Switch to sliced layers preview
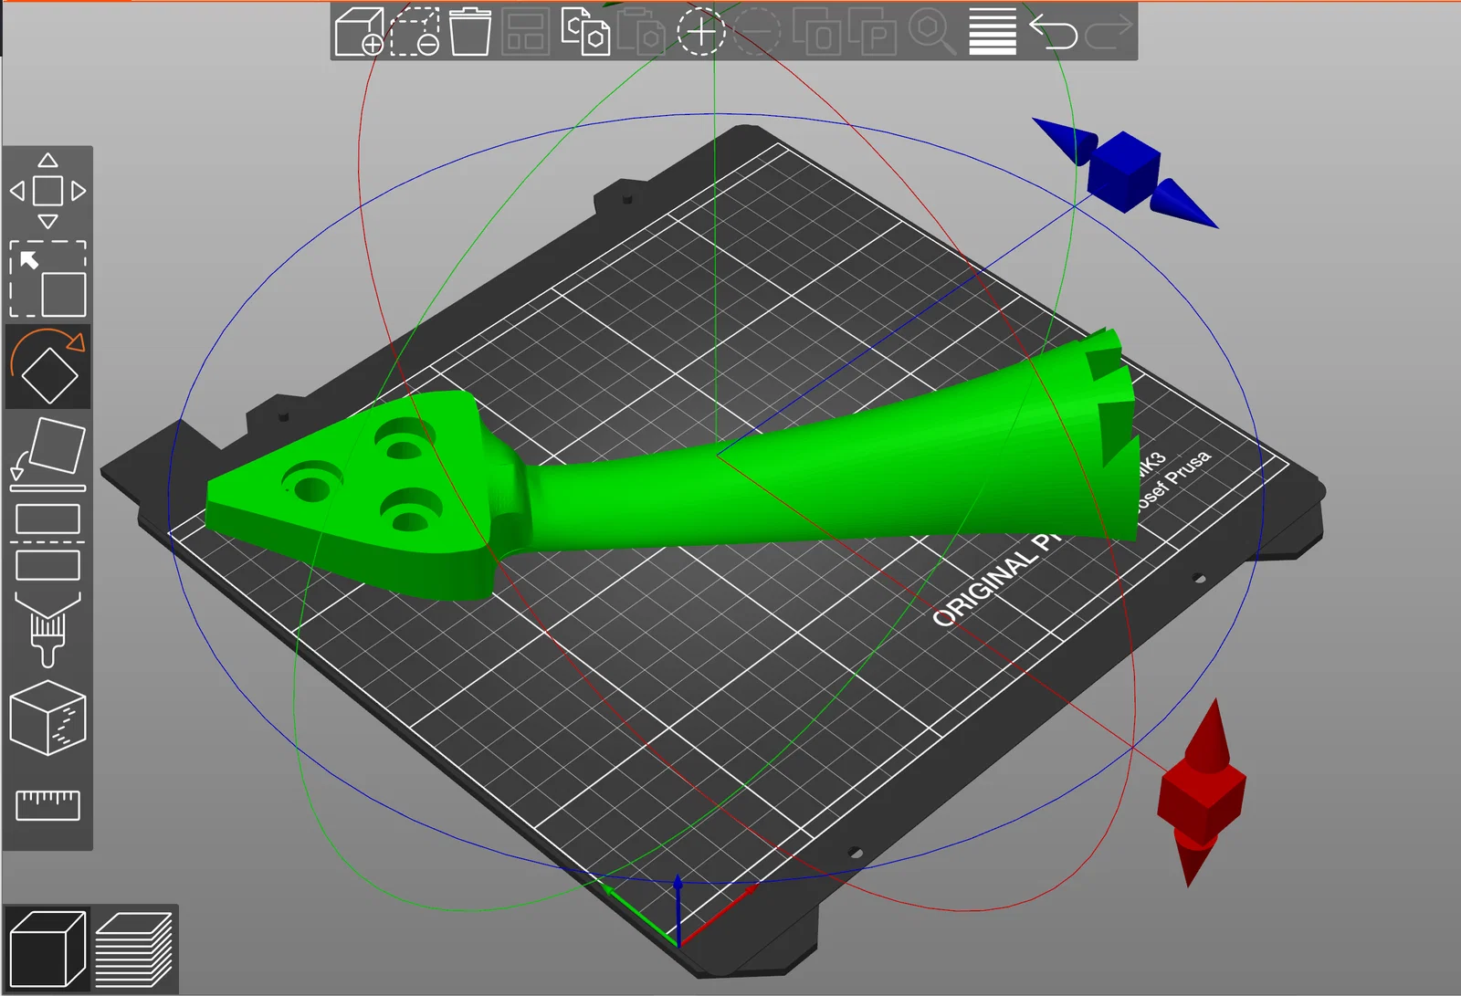The image size is (1461, 996). [x=133, y=949]
